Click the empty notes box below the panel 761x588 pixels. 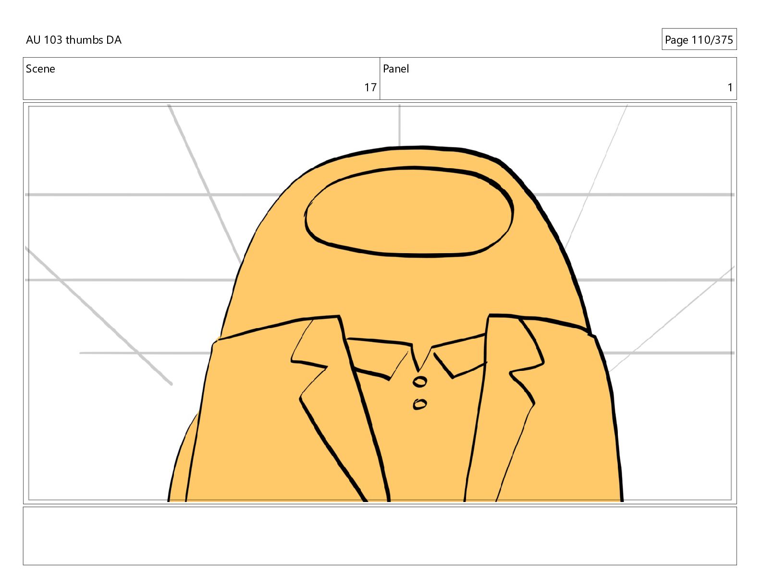(380, 536)
